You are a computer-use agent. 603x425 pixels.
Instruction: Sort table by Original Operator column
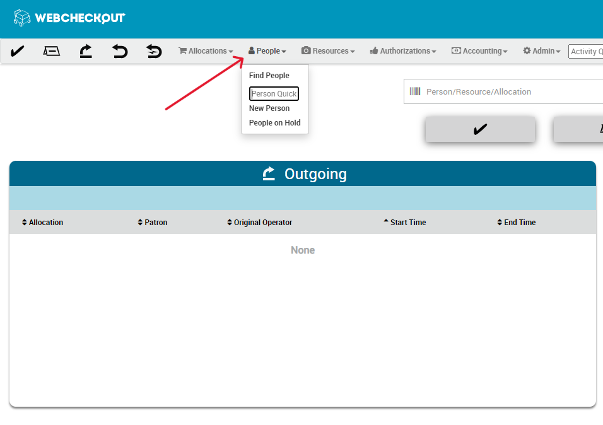tap(260, 223)
